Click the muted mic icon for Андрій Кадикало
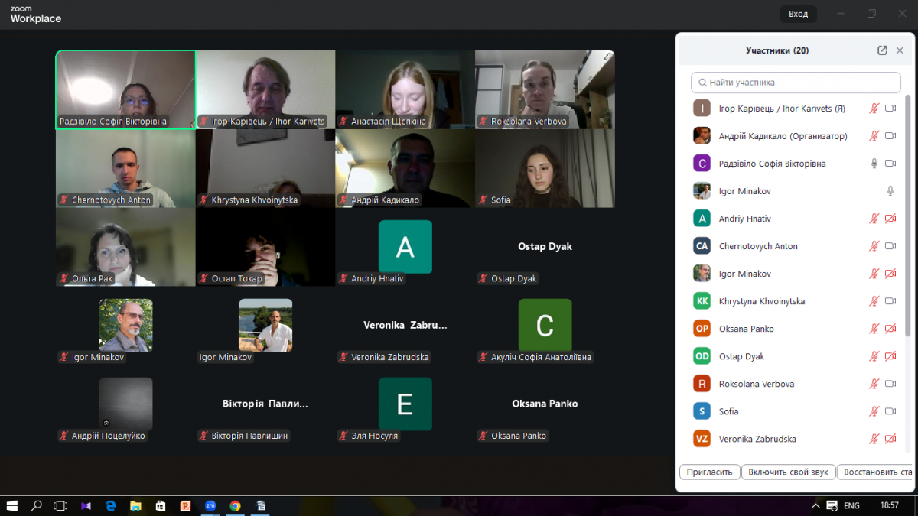 [874, 136]
